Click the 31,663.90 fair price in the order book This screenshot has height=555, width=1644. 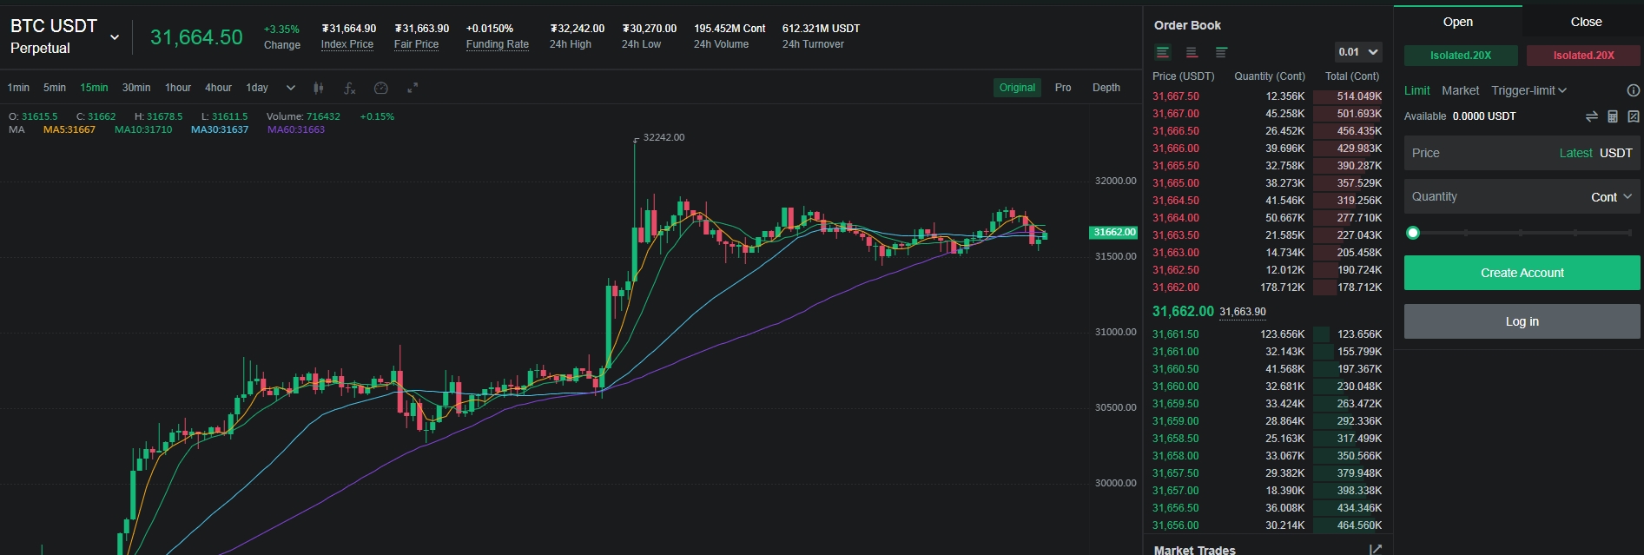(1243, 312)
